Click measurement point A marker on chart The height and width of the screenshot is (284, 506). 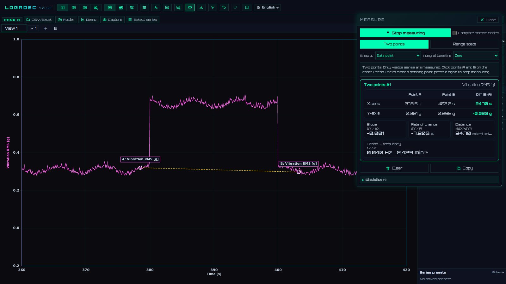140,168
